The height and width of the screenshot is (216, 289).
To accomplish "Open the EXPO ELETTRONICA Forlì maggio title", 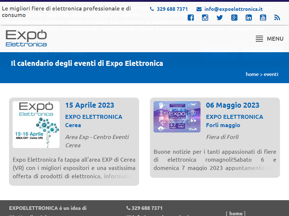I will click(x=234, y=121).
